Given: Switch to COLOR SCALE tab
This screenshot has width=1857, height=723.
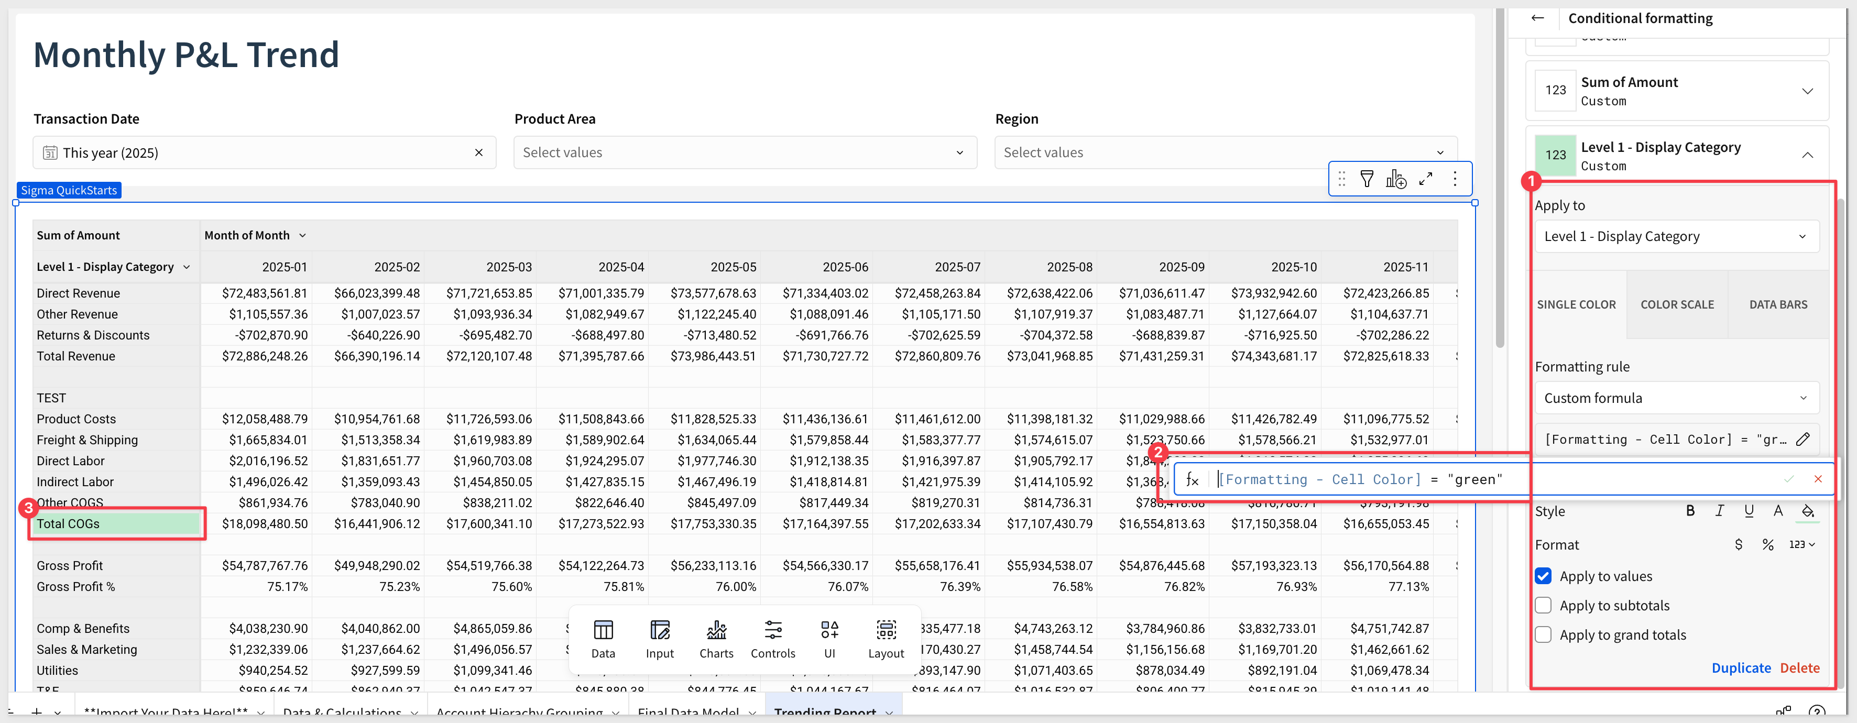Looking at the screenshot, I should point(1677,304).
